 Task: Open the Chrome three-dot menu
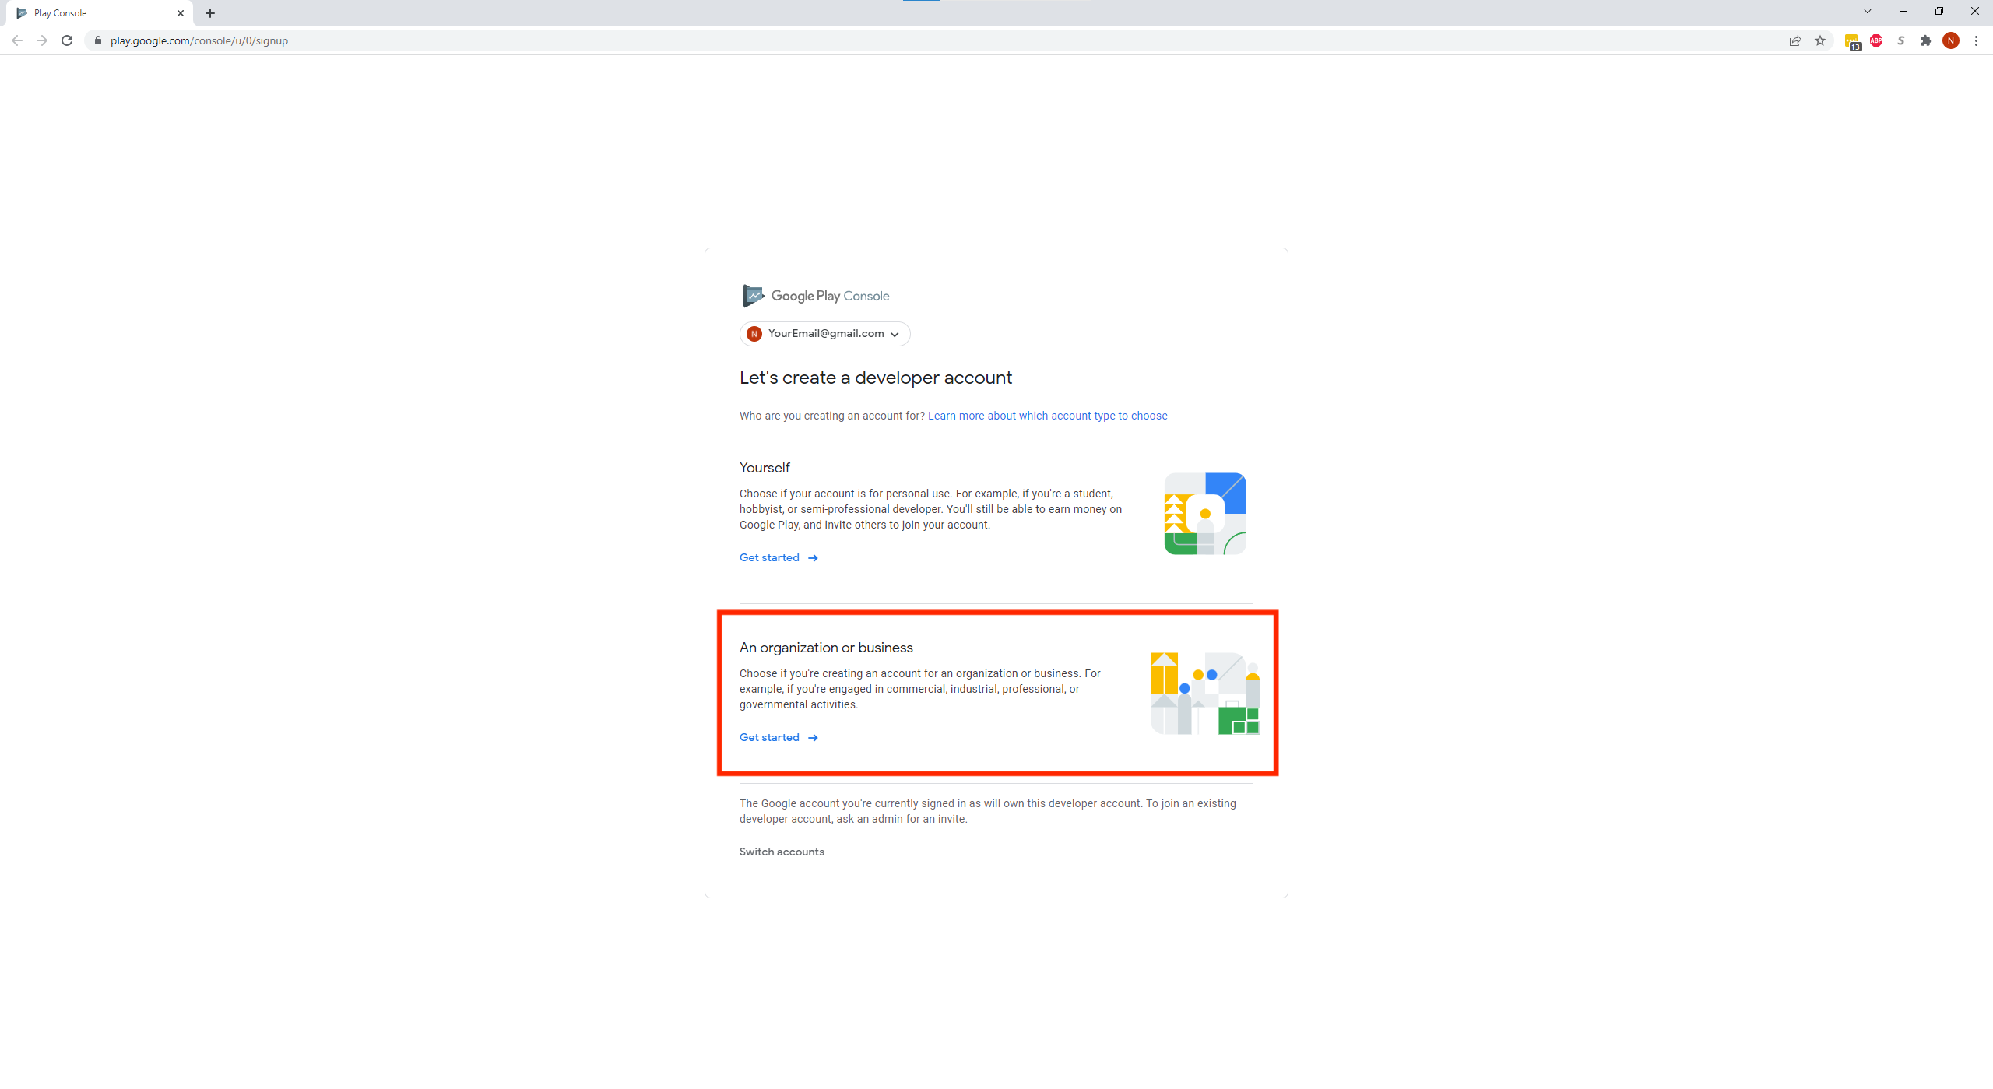click(1976, 40)
